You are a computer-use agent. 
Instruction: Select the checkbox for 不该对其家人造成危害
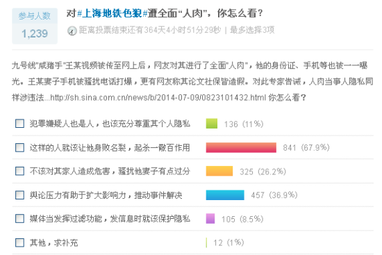tap(19, 171)
